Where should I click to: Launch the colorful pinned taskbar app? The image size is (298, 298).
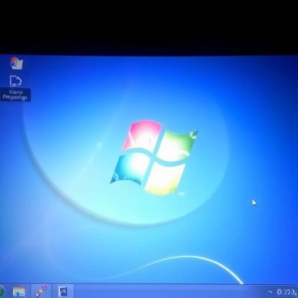(x=41, y=291)
